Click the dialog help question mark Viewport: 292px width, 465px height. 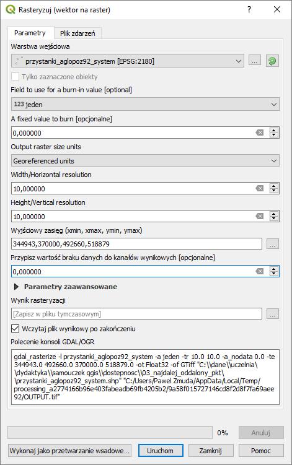click(249, 9)
